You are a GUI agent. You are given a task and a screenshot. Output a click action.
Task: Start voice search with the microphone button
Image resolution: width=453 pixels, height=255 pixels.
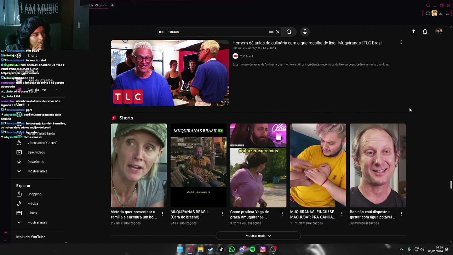point(305,32)
